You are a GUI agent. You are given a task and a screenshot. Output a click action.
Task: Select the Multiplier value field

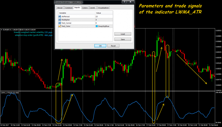pos(104,20)
